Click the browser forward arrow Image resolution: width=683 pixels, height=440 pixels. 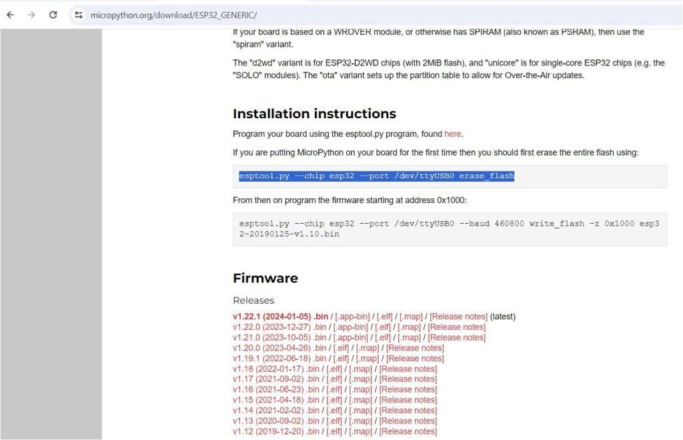(x=31, y=15)
